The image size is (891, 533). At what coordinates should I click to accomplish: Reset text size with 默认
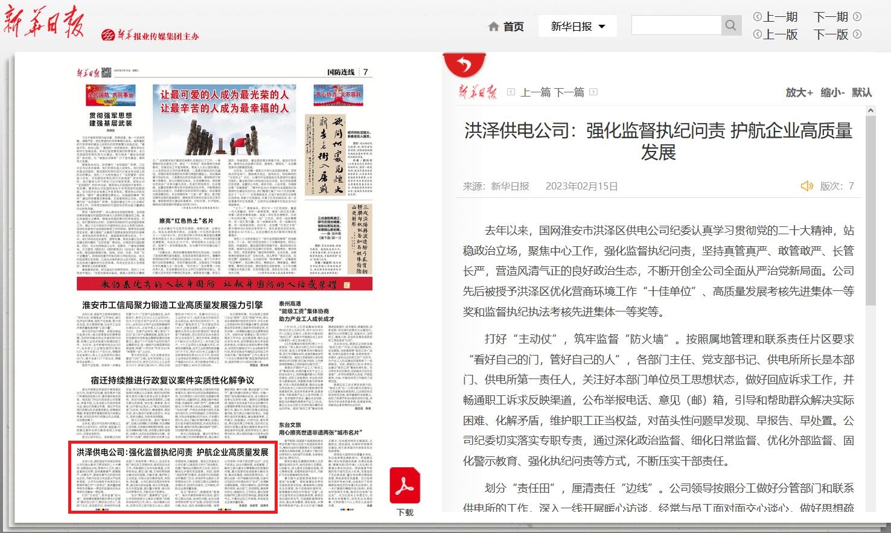[x=862, y=92]
